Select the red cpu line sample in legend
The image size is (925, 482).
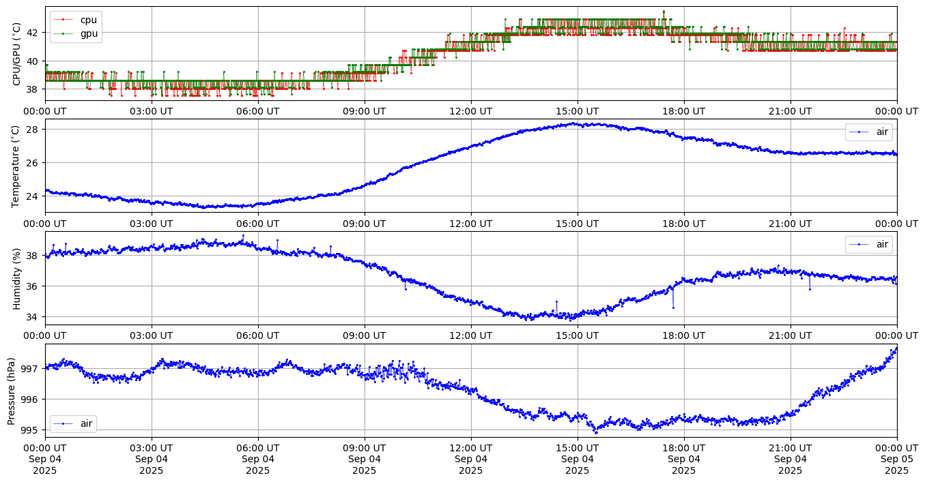click(63, 20)
